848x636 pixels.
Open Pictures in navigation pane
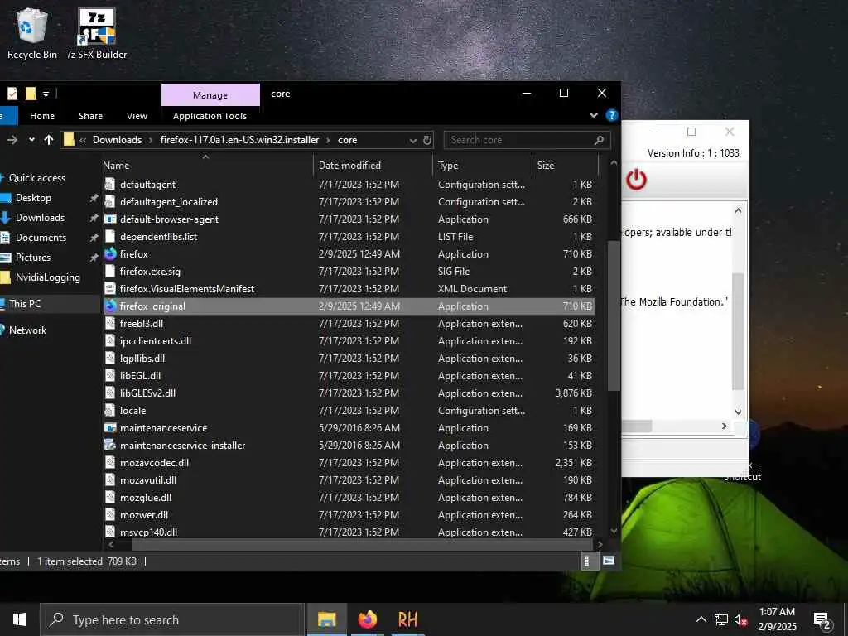click(x=33, y=258)
